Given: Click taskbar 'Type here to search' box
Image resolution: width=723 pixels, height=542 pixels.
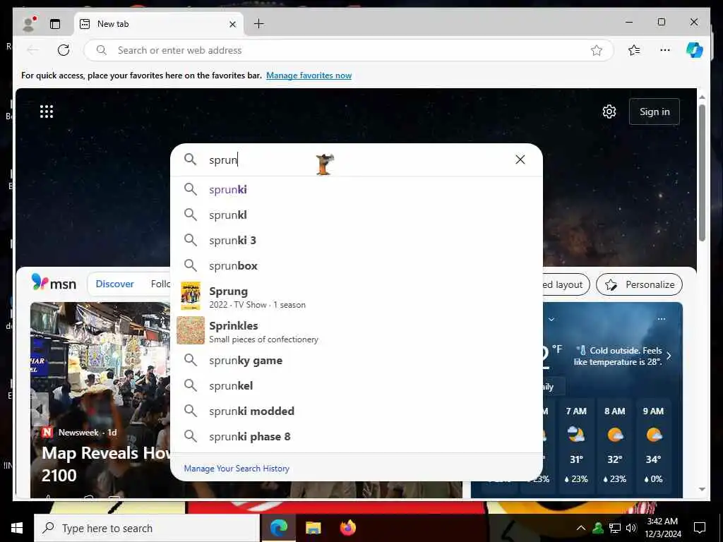Looking at the screenshot, I should click(147, 528).
